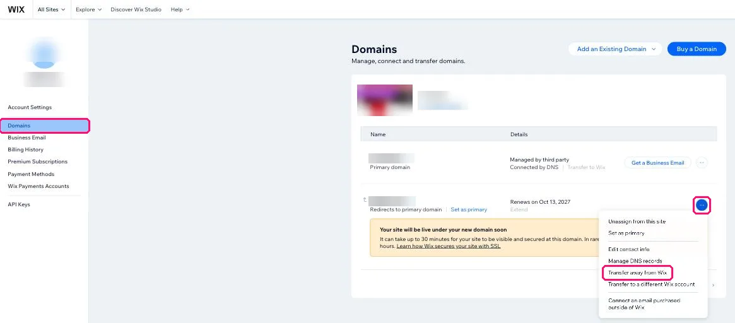The image size is (735, 323).
Task: Expand the Explore menu
Action: click(x=88, y=9)
